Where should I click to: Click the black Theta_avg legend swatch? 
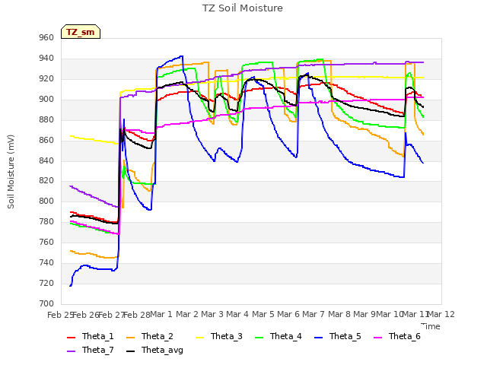pyautogui.click(x=130, y=351)
